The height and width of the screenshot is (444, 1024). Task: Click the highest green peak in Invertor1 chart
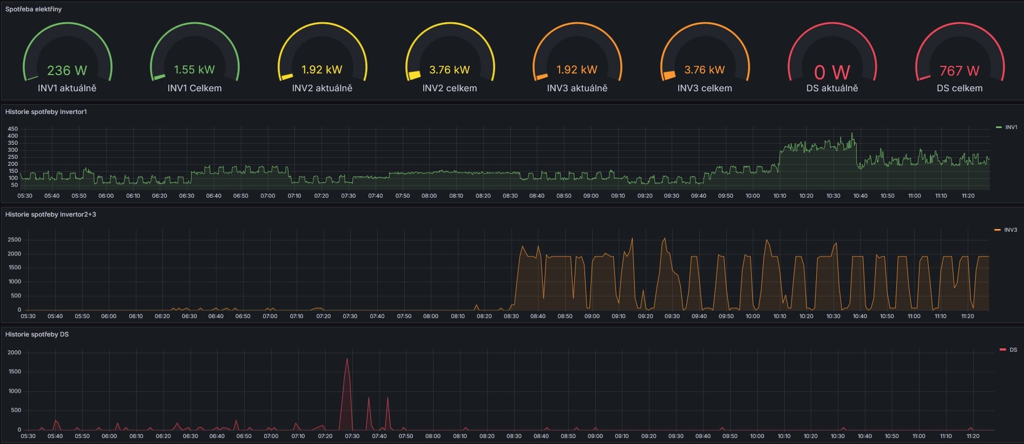pyautogui.click(x=852, y=134)
